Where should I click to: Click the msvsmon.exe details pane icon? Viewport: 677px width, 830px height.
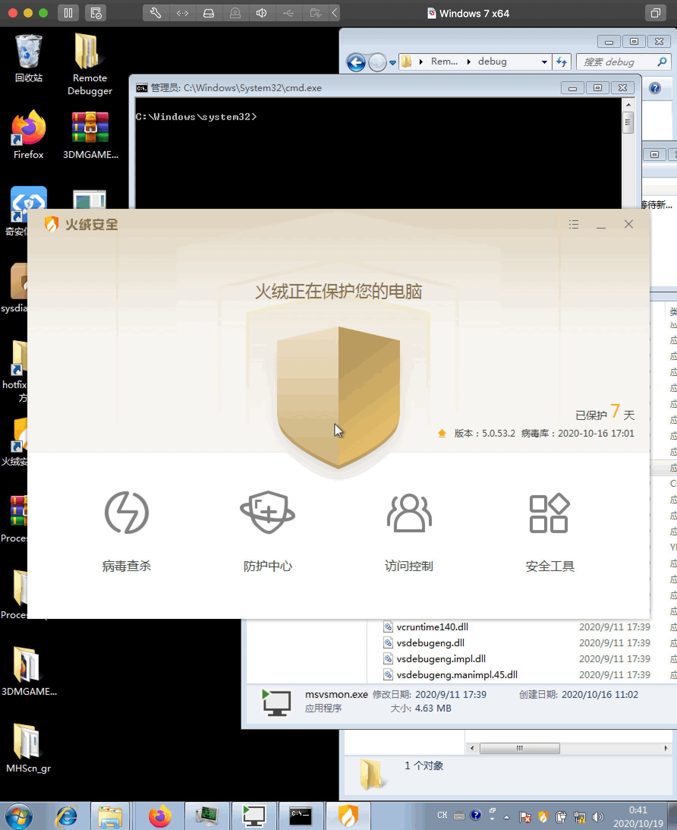(276, 702)
